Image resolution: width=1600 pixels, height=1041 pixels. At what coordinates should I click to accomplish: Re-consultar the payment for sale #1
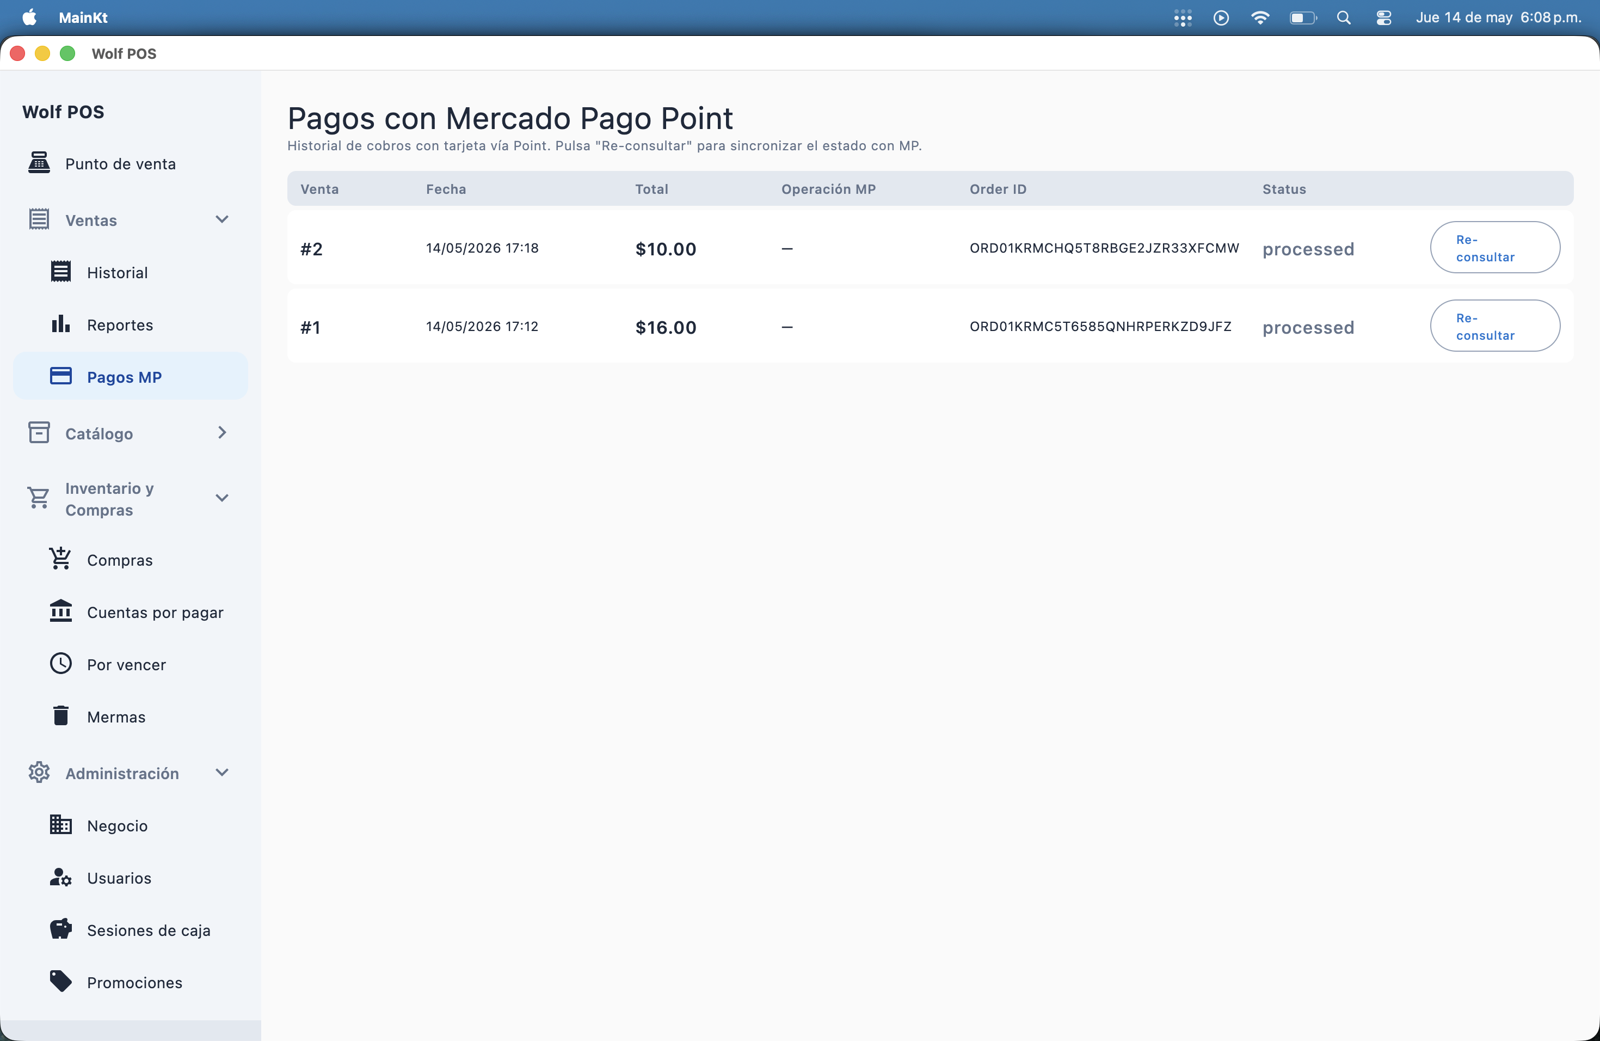pos(1494,326)
